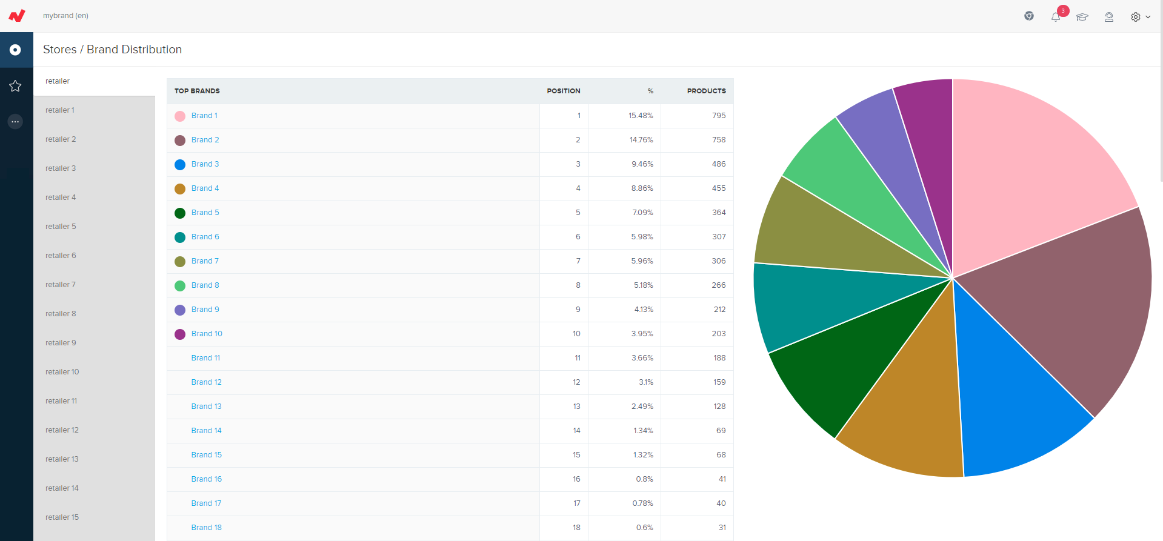Open the Brand 9 link
1163x541 pixels.
pyautogui.click(x=205, y=310)
